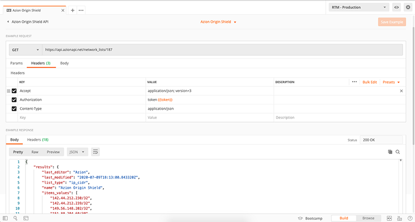Open the response Headers (18) tab
The height and width of the screenshot is (222, 415).
tap(37, 140)
